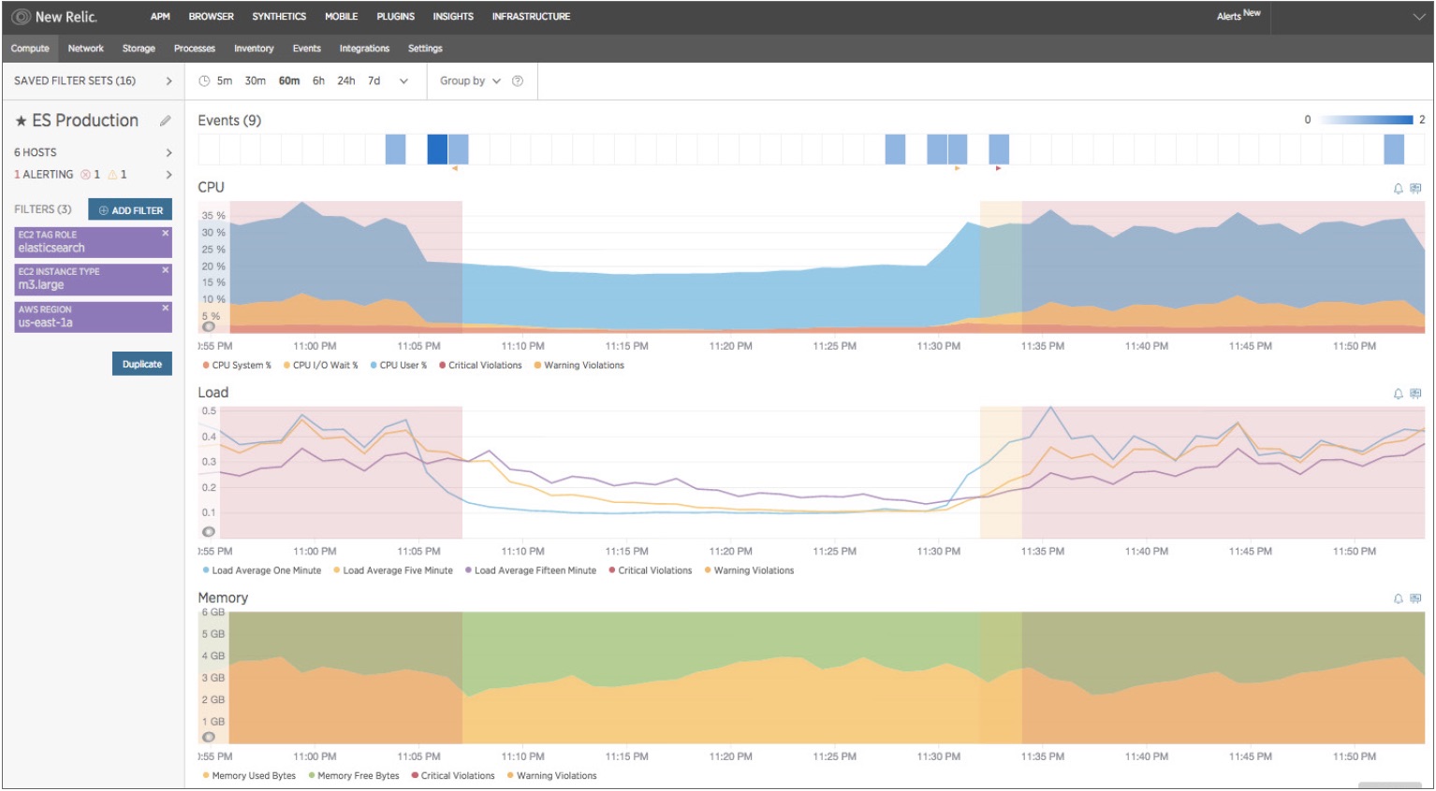The width and height of the screenshot is (1436, 791).
Task: Switch to the Network tab
Action: [x=86, y=49]
